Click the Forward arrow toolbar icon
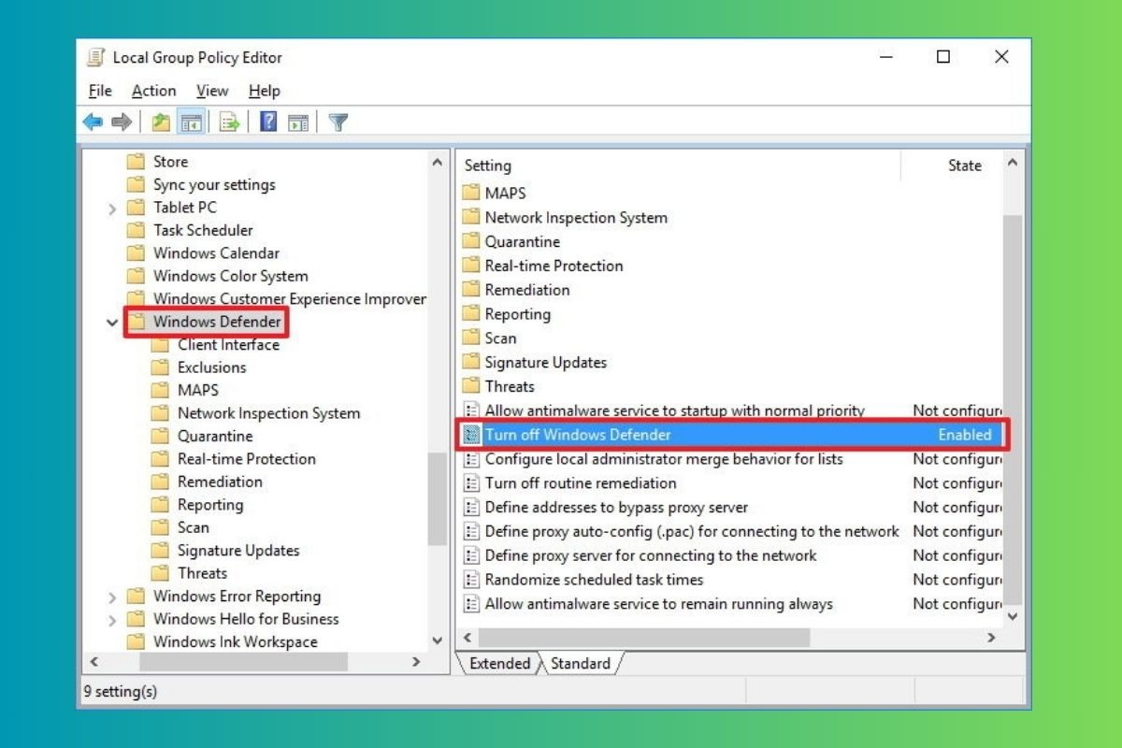 click(x=121, y=122)
